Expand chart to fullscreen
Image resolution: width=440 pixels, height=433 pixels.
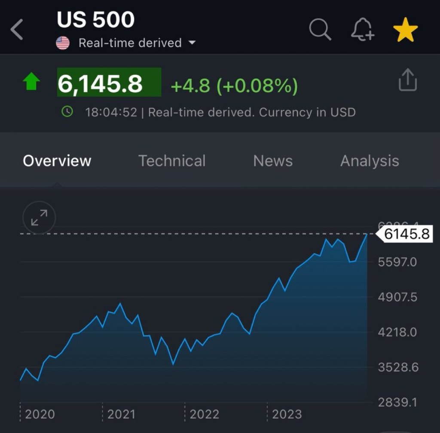(39, 217)
